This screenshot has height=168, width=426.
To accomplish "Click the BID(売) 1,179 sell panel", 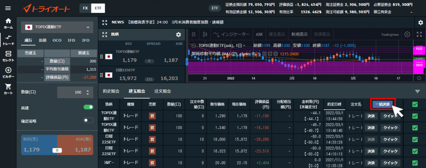I will click(x=39, y=145).
